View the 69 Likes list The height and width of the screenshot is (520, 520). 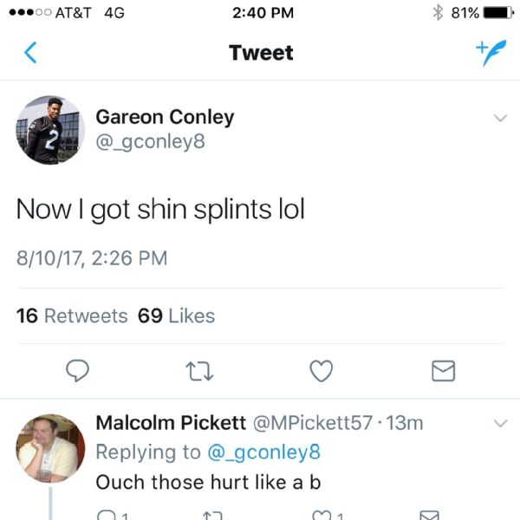[176, 315]
